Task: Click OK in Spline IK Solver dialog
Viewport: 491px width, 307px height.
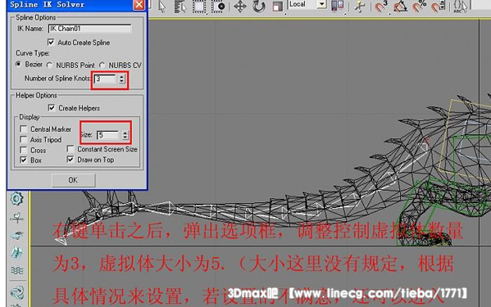Action: pyautogui.click(x=73, y=180)
